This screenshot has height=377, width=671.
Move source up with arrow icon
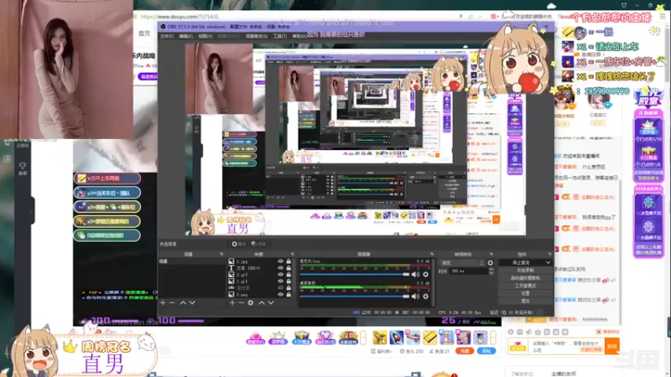point(262,302)
